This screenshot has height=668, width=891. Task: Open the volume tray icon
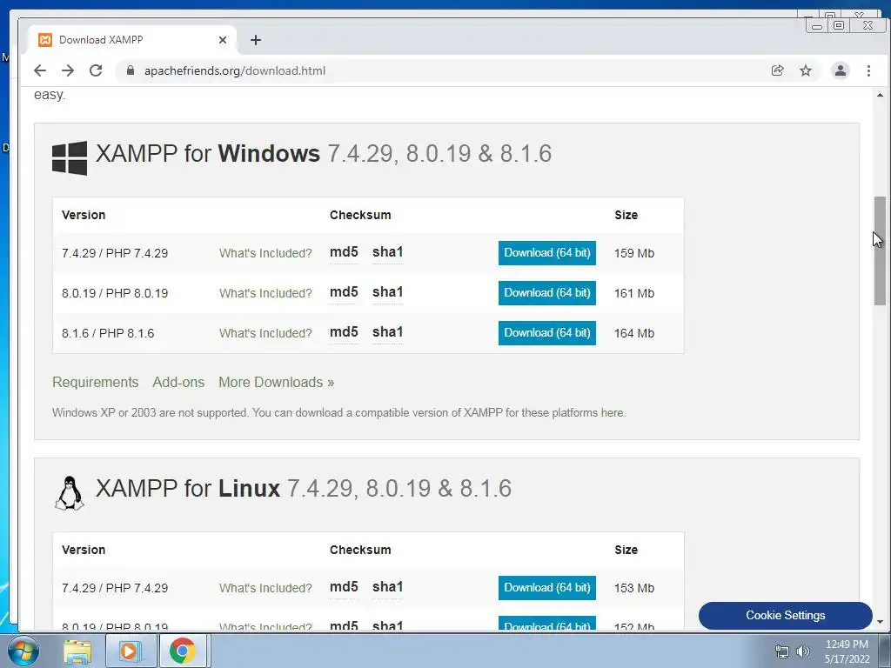(x=803, y=651)
